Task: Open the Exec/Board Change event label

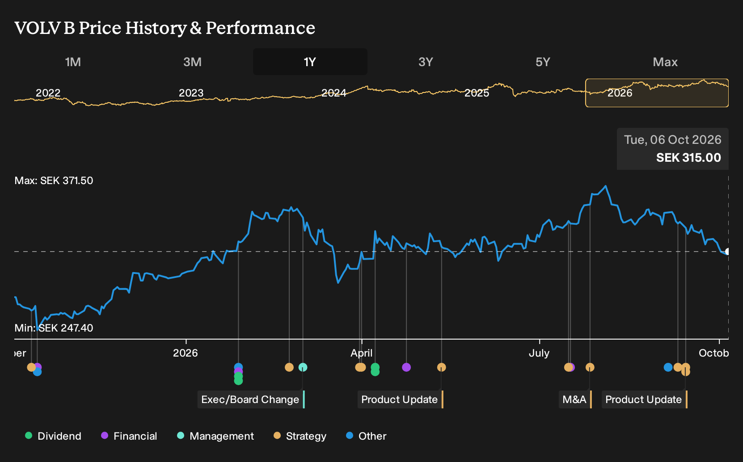Action: pos(251,399)
